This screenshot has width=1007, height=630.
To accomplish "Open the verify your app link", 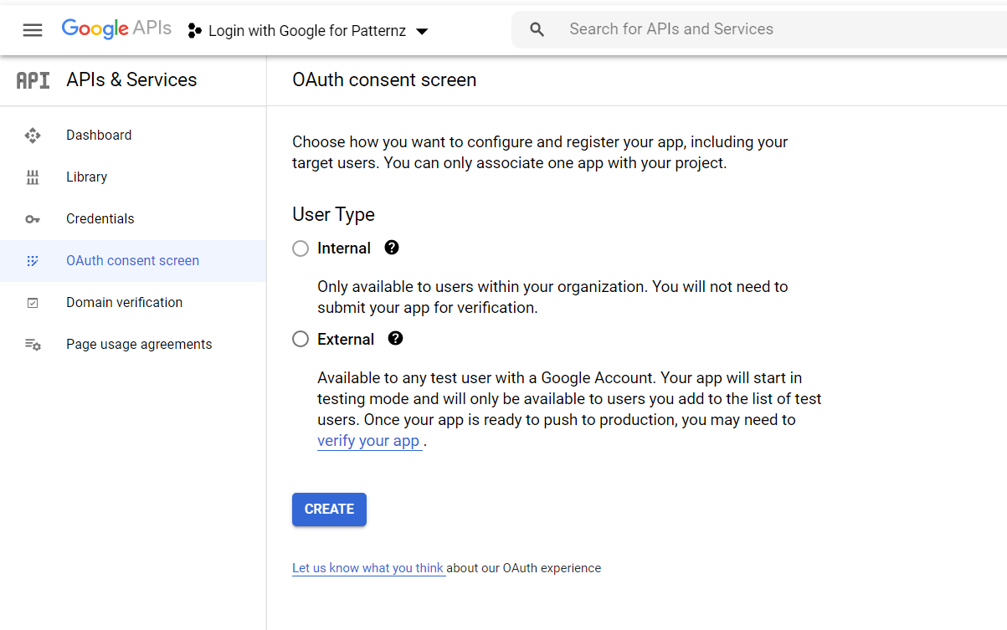I will pos(368,441).
